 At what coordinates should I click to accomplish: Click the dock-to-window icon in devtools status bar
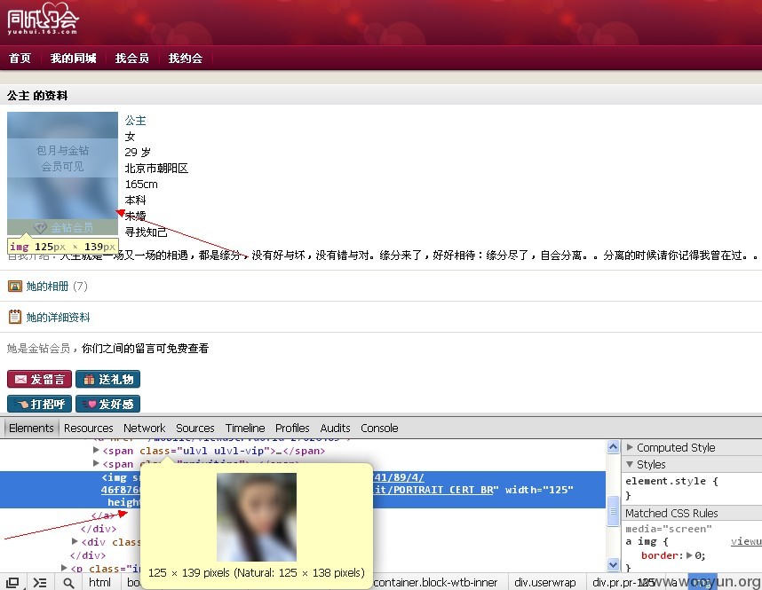[12, 582]
